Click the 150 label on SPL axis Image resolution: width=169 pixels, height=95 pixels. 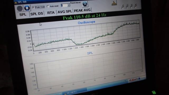[x=31, y=64]
